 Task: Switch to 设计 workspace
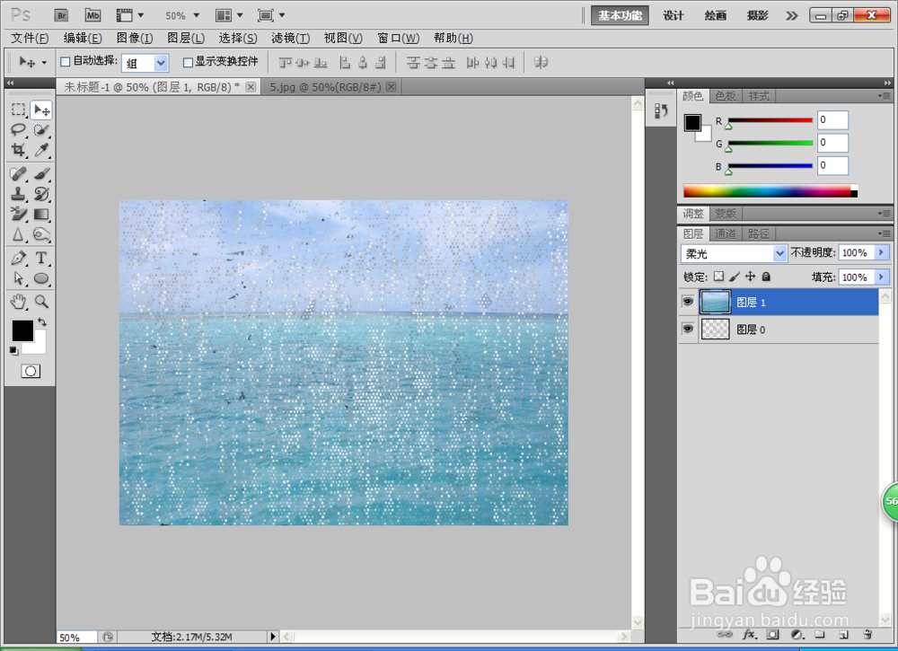(x=673, y=15)
